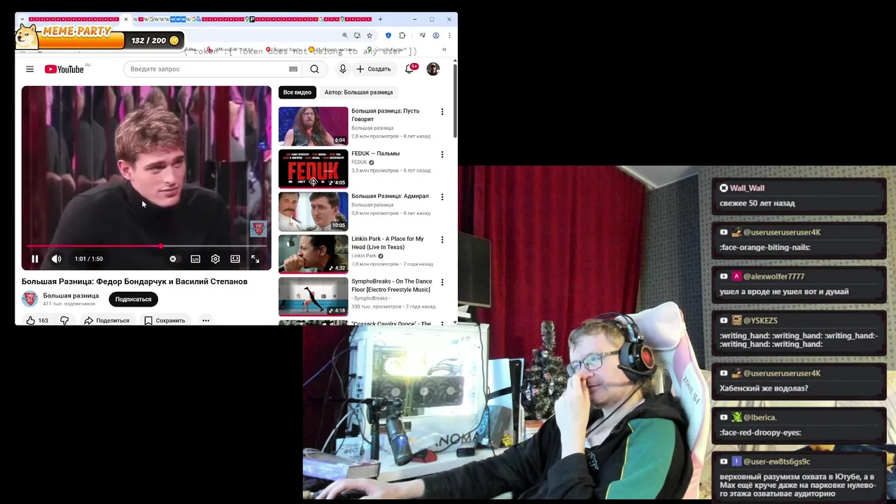The image size is (896, 504).
Task: Open the YouTube account avatar menu
Action: [433, 69]
